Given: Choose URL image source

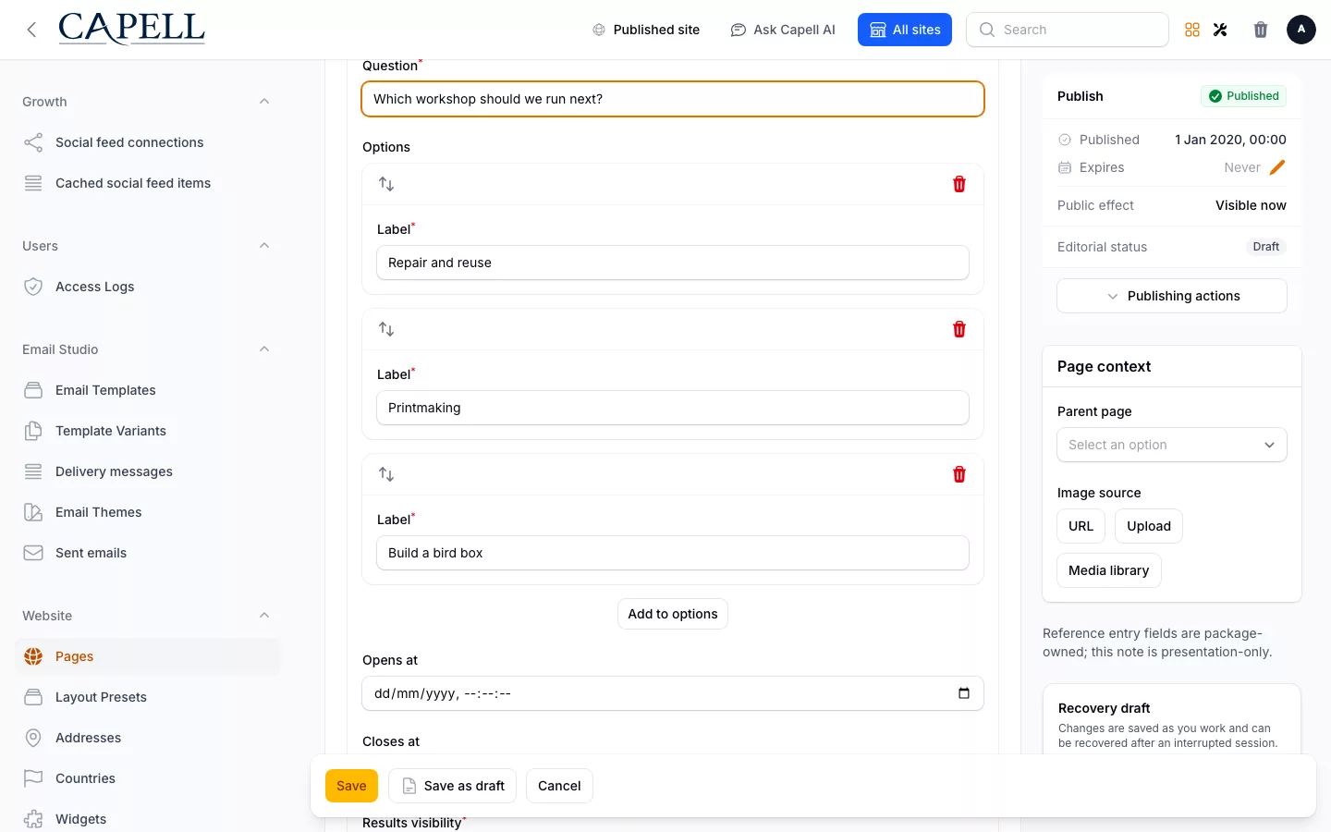Looking at the screenshot, I should point(1081,526).
